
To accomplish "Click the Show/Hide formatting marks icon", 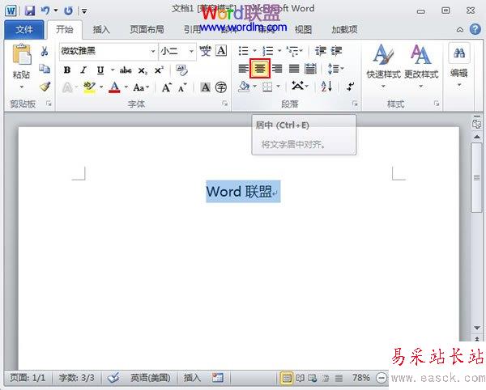I will tap(350, 87).
